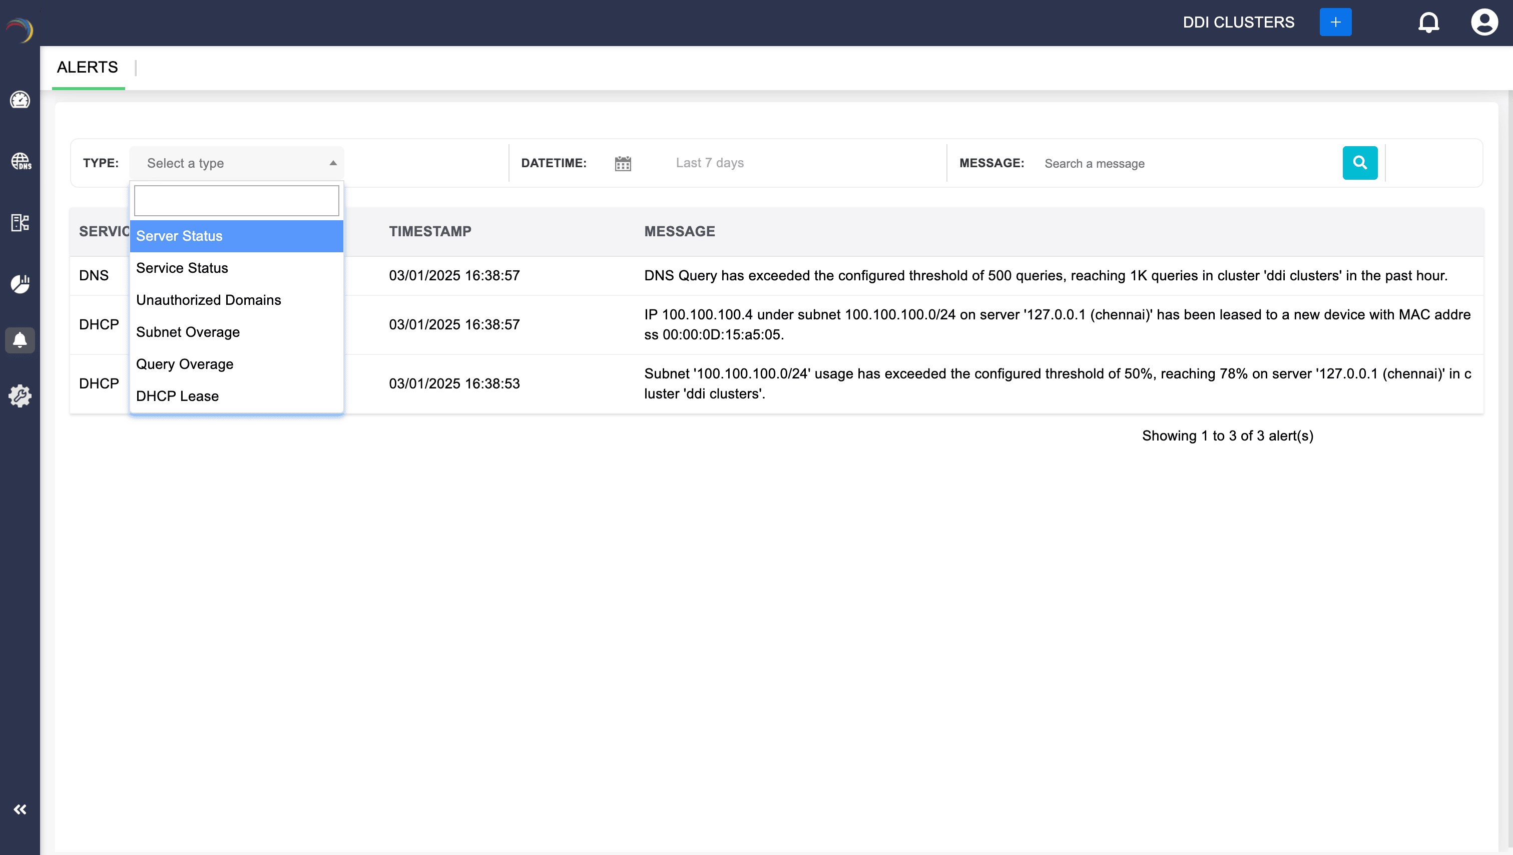Click the blue plus add cluster button
The image size is (1513, 855).
pyautogui.click(x=1335, y=23)
